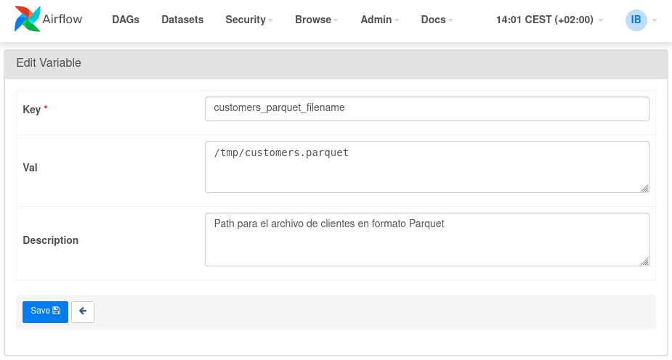The width and height of the screenshot is (672, 360).
Task: Click into the Description text area
Action: 427,240
